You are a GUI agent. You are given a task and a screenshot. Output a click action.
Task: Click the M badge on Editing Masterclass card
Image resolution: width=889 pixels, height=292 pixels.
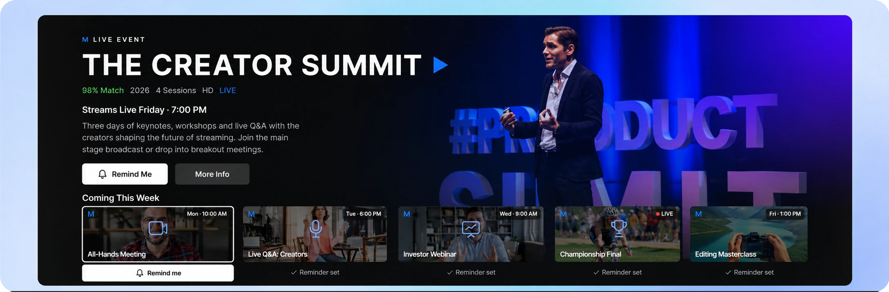pos(698,214)
